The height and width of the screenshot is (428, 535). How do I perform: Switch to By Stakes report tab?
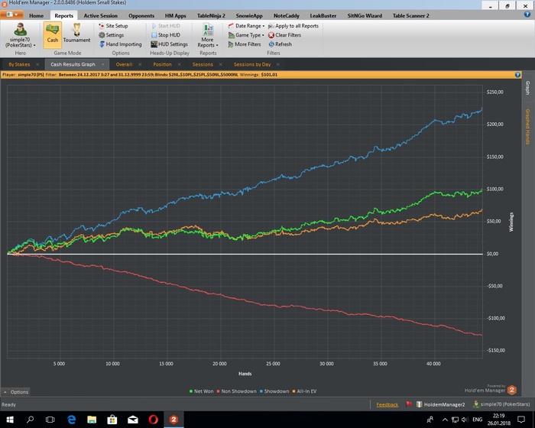click(19, 64)
